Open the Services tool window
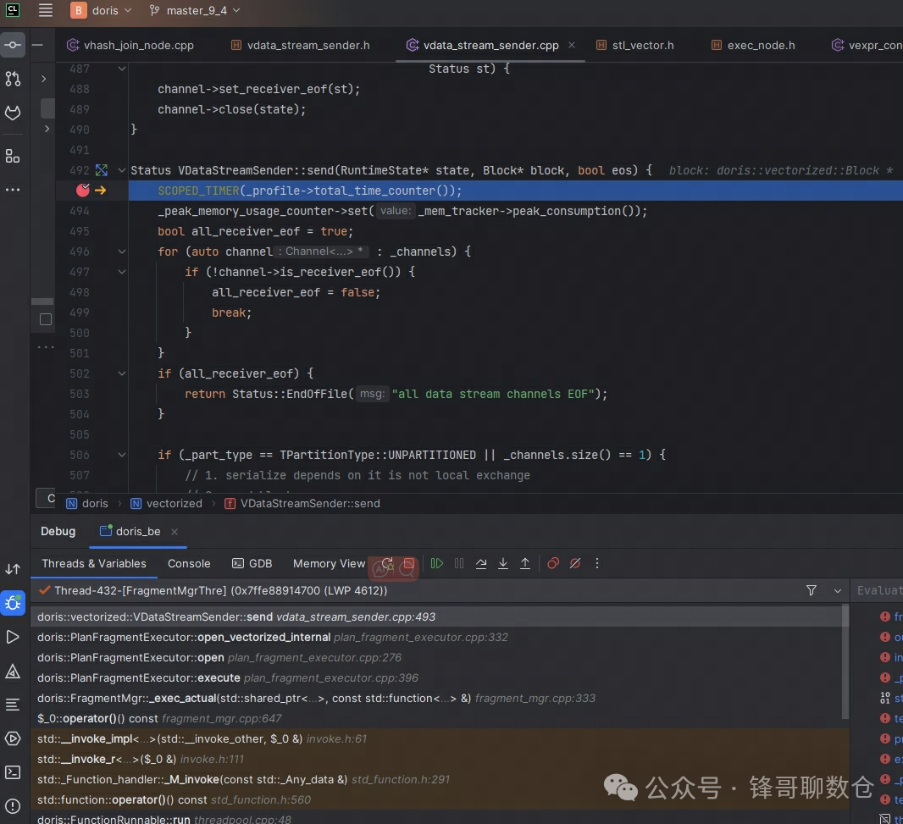This screenshot has height=824, width=903. click(13, 738)
